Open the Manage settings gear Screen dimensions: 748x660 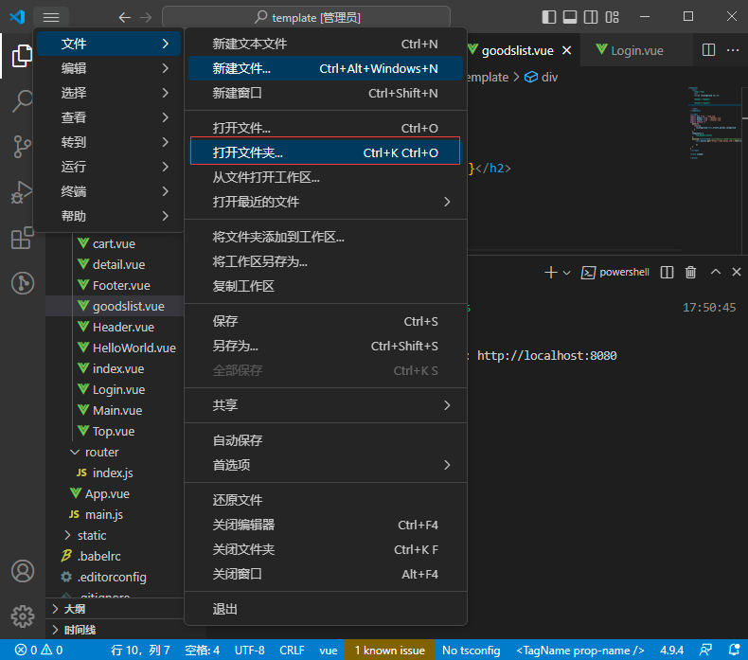(x=23, y=616)
